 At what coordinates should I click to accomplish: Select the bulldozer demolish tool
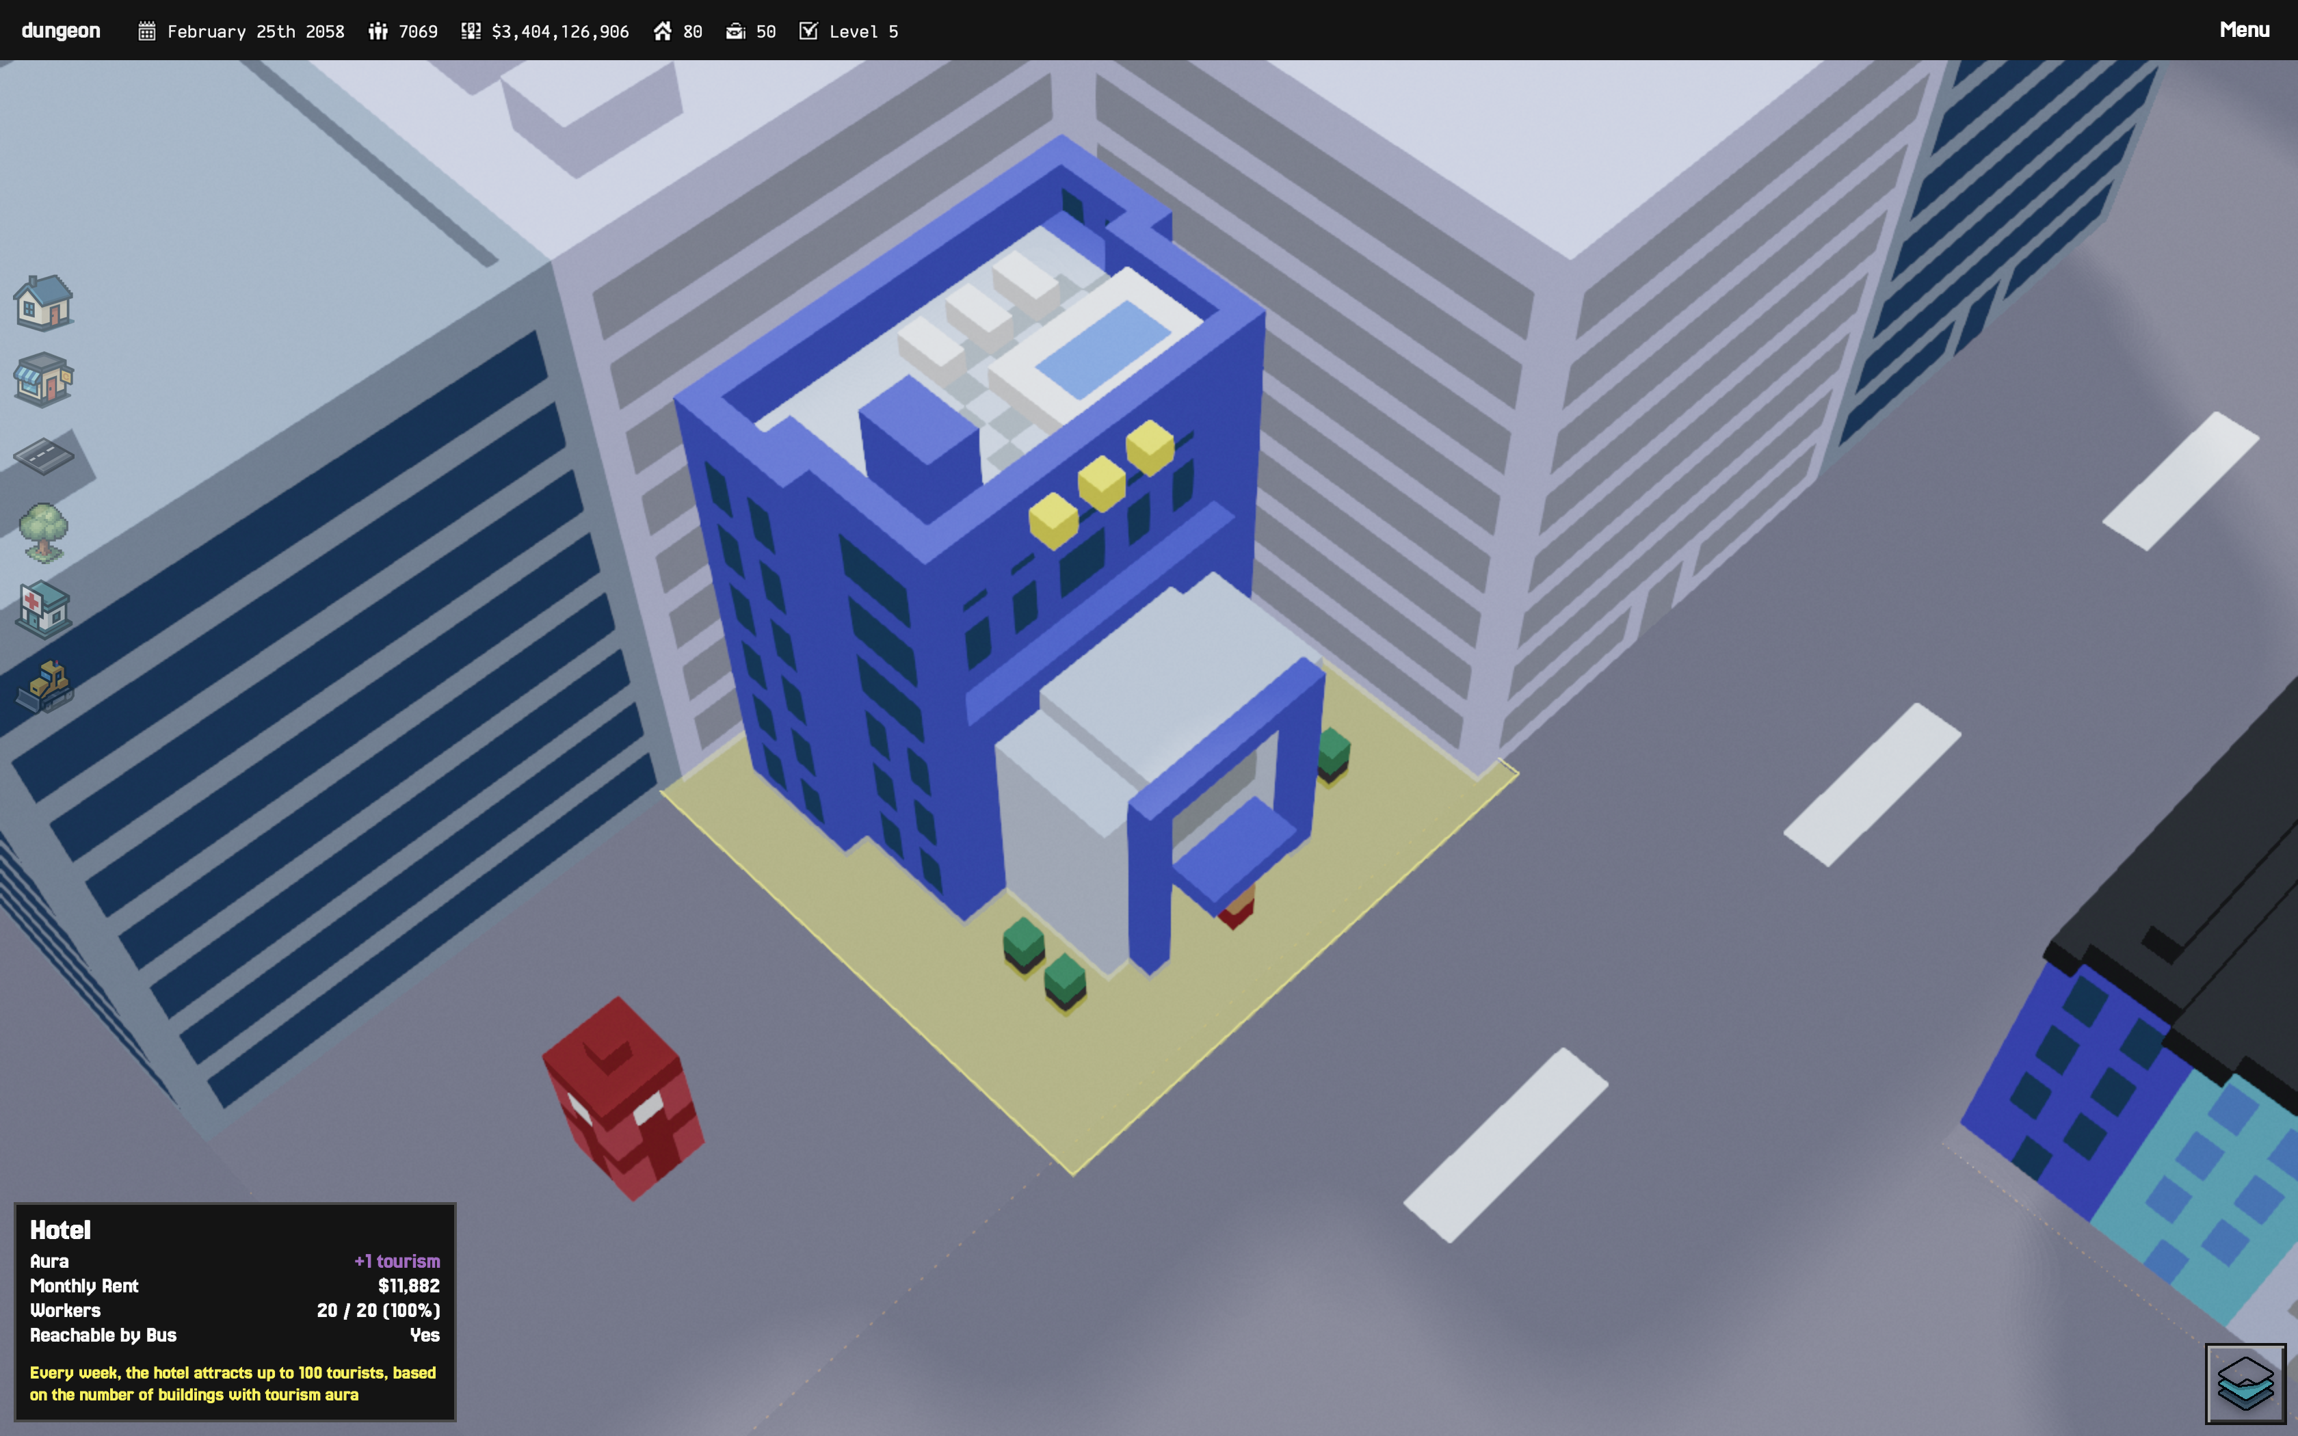[44, 686]
